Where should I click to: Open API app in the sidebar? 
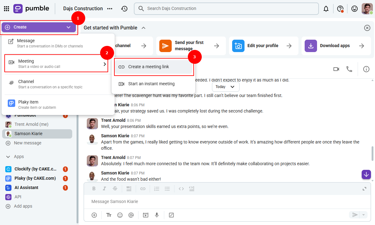click(37, 197)
